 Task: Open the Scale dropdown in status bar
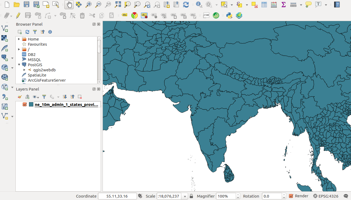pos(184,196)
